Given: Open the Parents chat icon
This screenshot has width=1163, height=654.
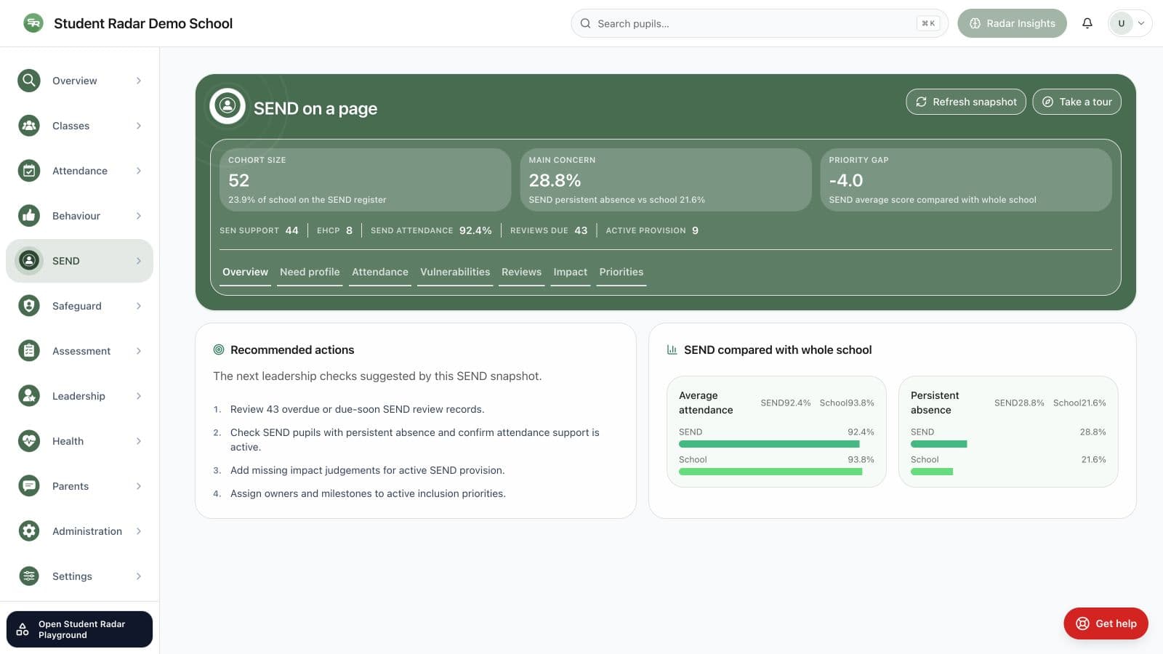Looking at the screenshot, I should [x=29, y=486].
